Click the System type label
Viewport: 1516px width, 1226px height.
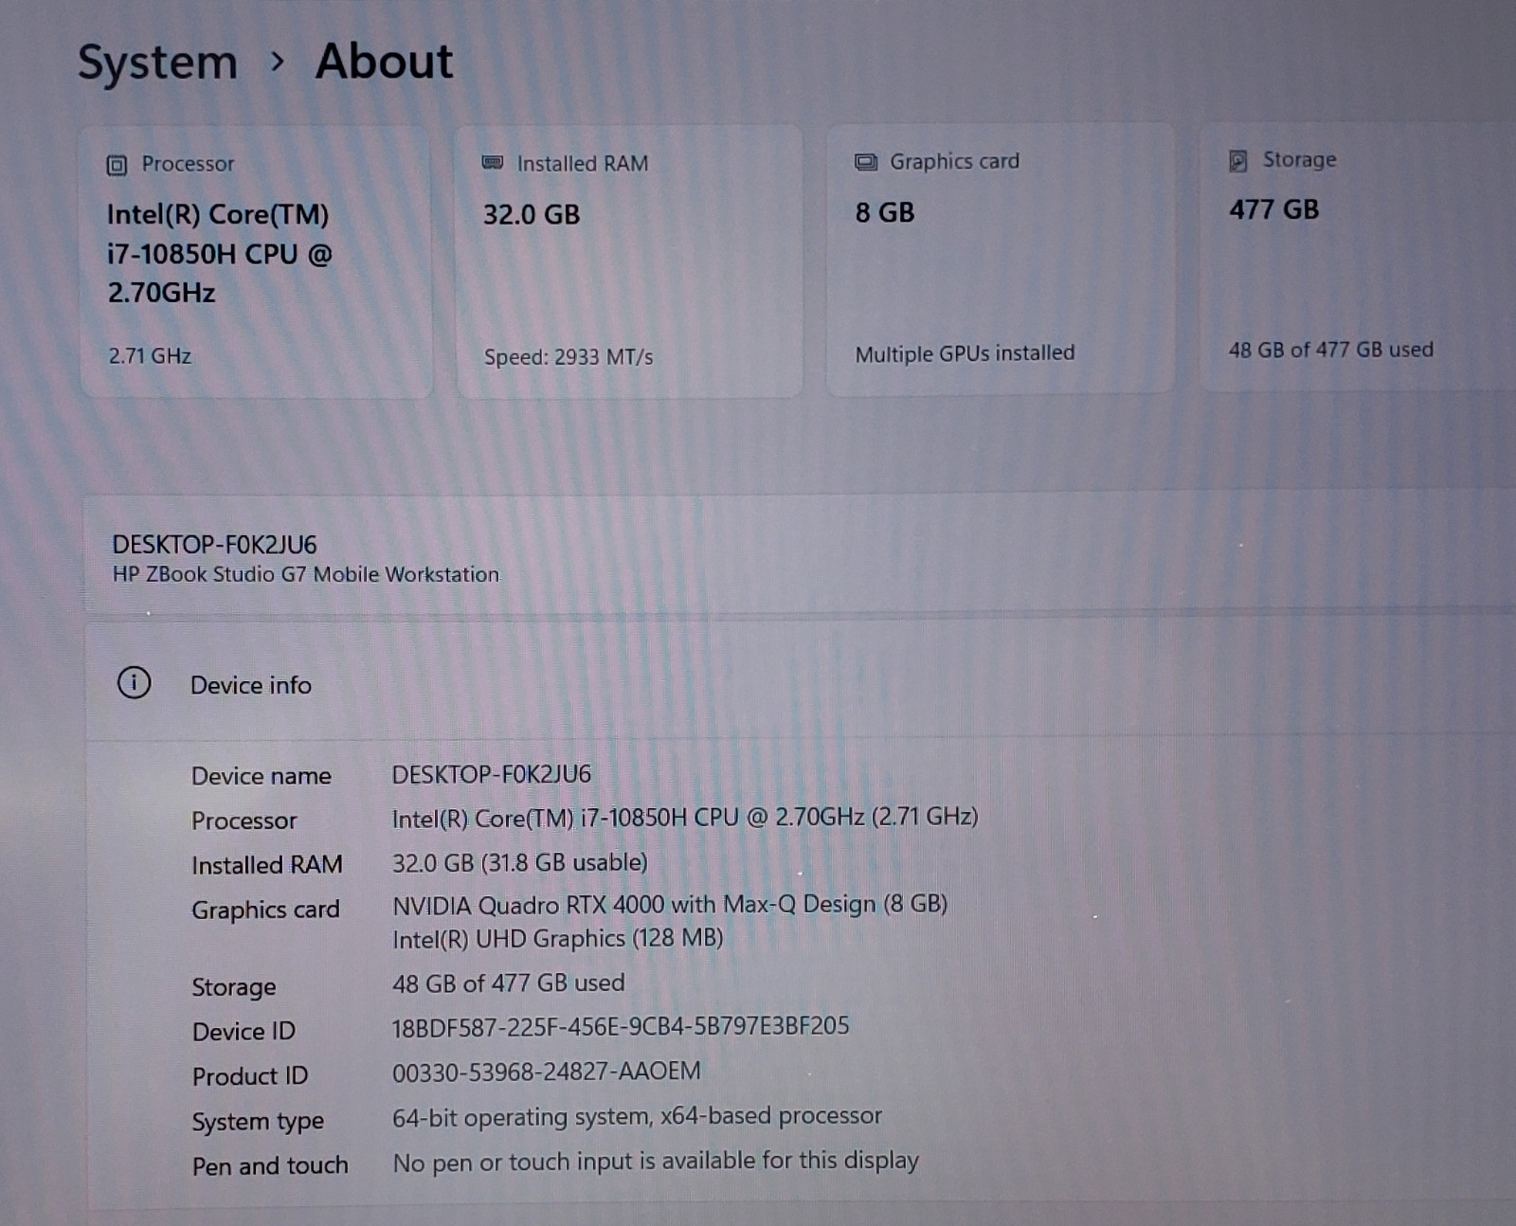[258, 1123]
